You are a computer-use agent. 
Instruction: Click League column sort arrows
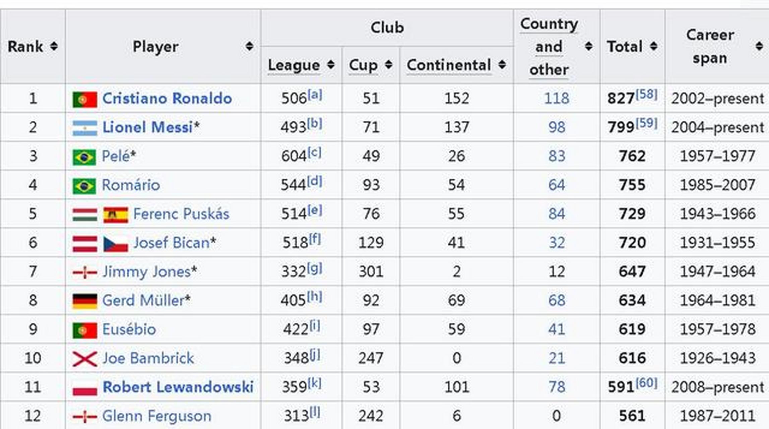(330, 65)
